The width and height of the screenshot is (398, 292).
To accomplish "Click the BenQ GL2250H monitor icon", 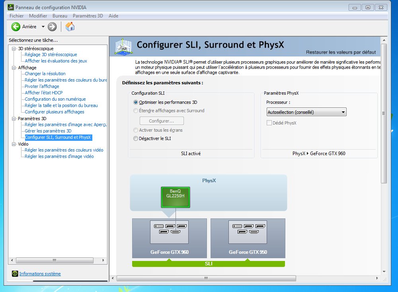I will click(x=176, y=197).
